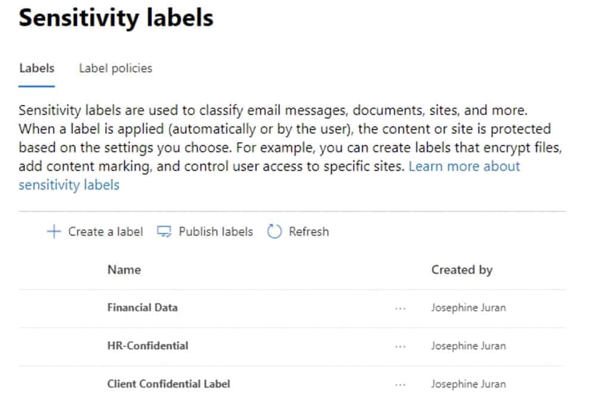The width and height of the screenshot is (596, 414).
Task: Click Josephine Juran in the Client Confidential row
Action: (x=468, y=384)
